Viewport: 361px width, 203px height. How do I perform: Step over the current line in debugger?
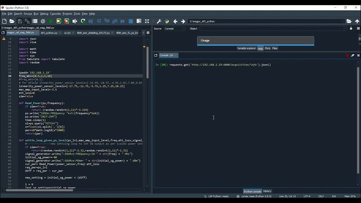[x=99, y=21]
